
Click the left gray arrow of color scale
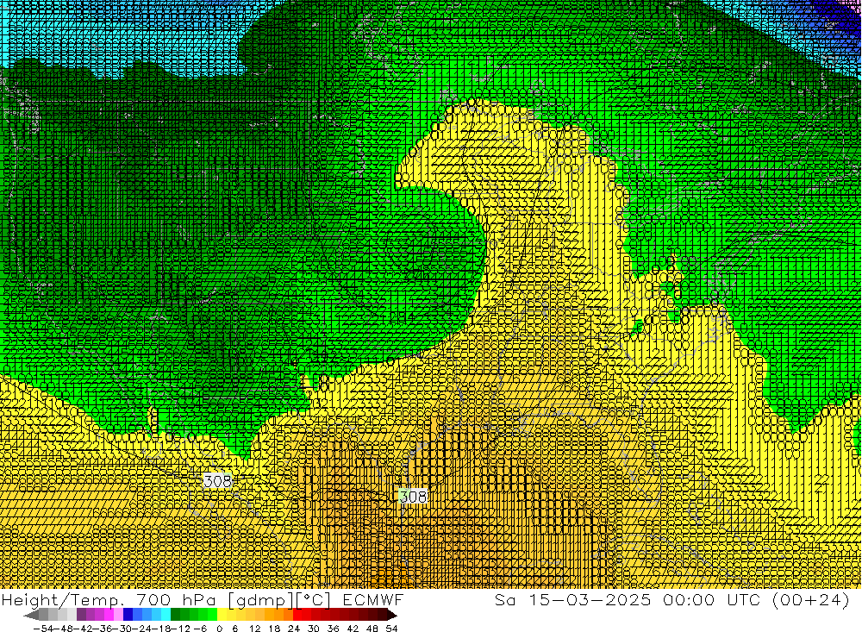[x=31, y=616]
